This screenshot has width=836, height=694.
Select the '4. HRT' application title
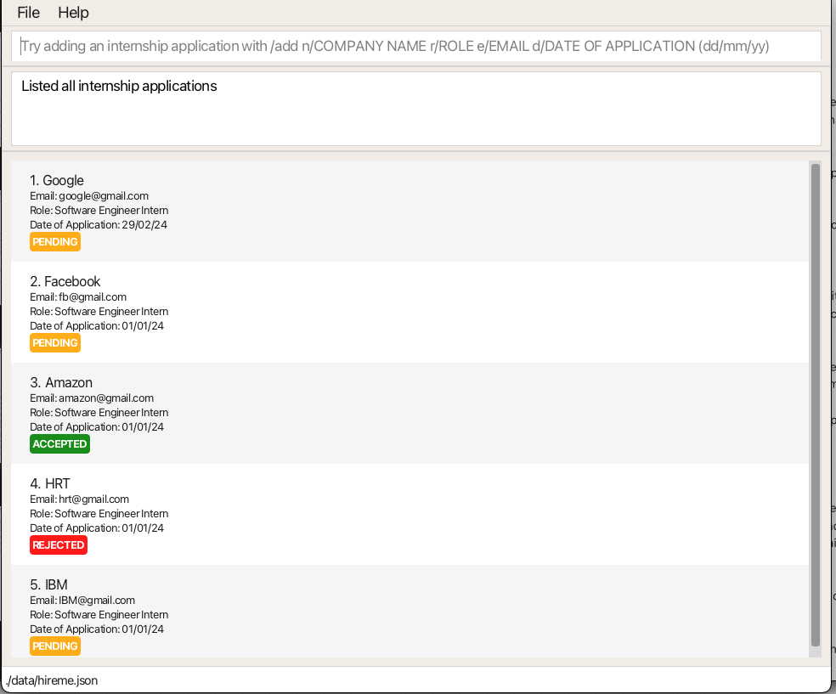coord(50,483)
